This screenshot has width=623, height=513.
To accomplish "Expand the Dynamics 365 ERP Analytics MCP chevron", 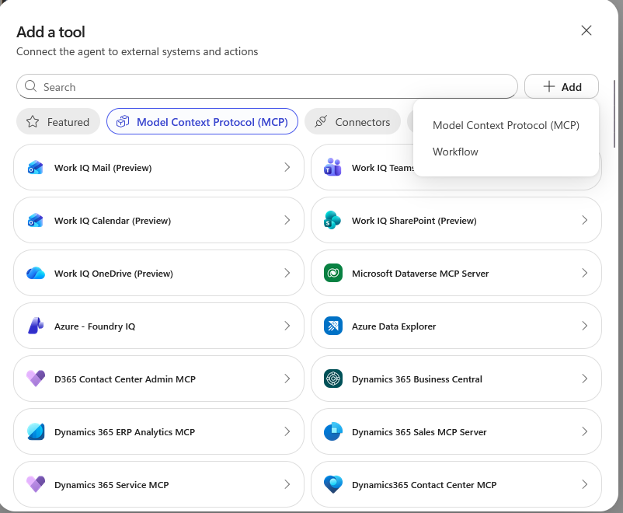I will pyautogui.click(x=287, y=432).
